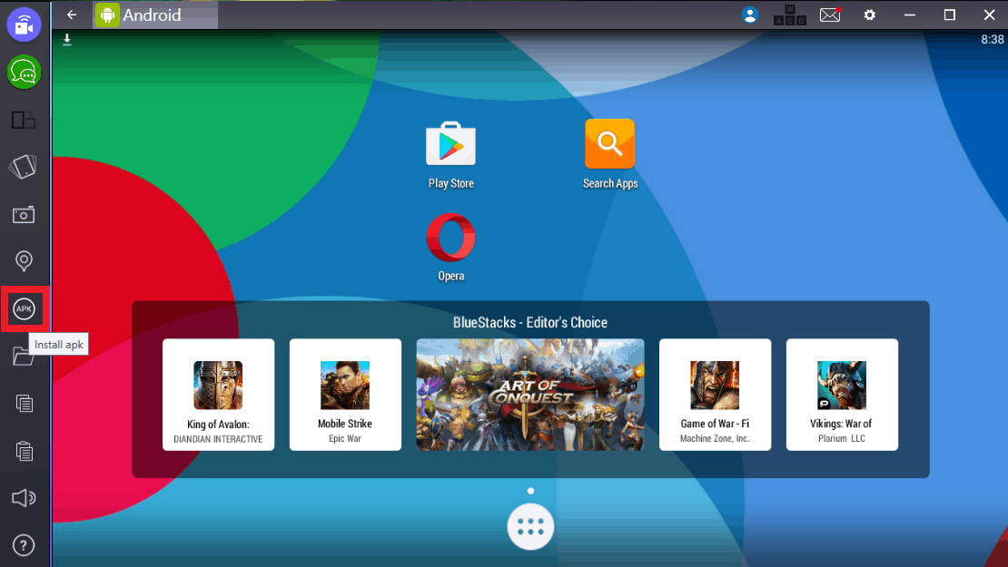Maximize the BlueStacks window
This screenshot has width=1008, height=567.
click(950, 15)
